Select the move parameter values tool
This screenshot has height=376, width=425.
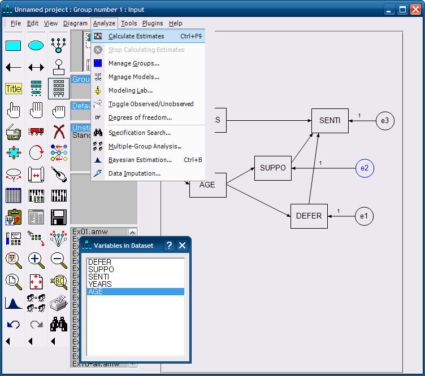tap(14, 174)
